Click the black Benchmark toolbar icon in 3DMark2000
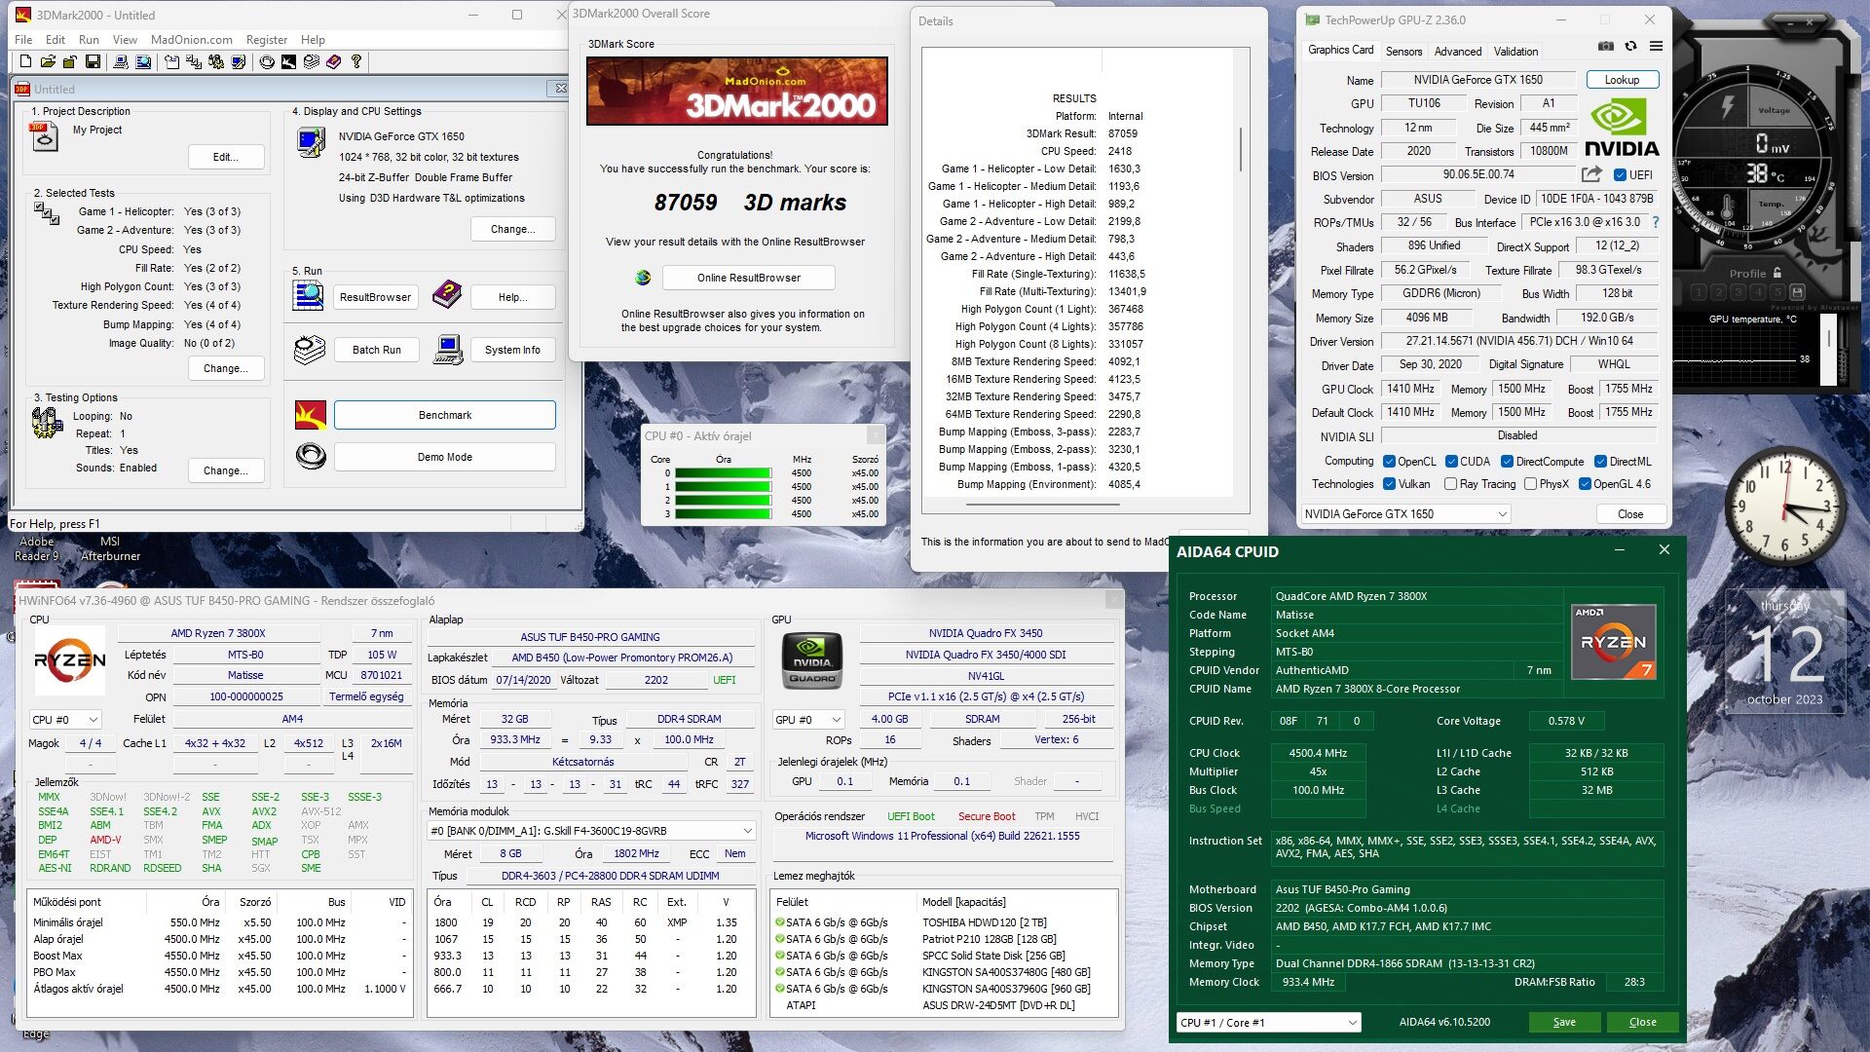1870x1052 pixels. (288, 62)
